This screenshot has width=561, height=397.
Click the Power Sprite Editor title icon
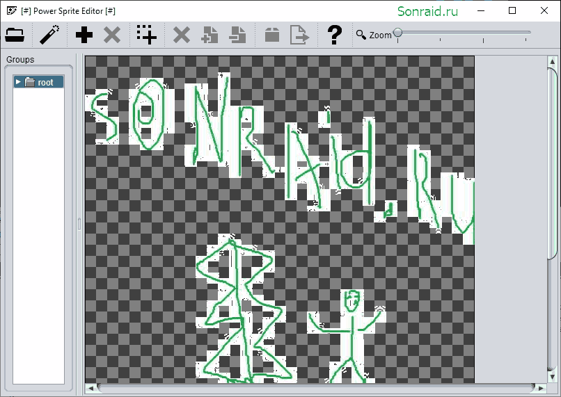(x=11, y=10)
